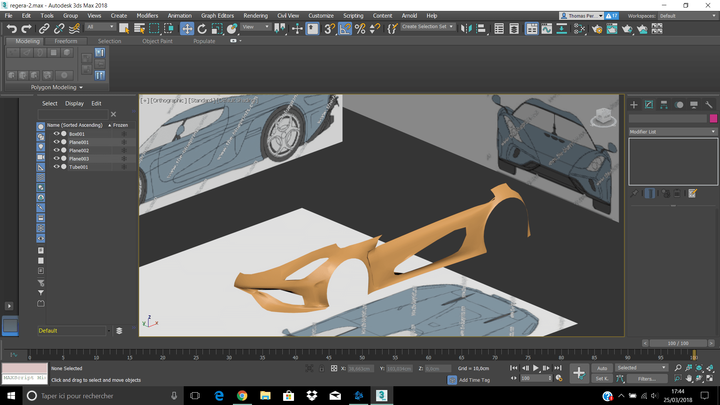The height and width of the screenshot is (405, 720).
Task: Click the Filters... button
Action: pyautogui.click(x=647, y=379)
